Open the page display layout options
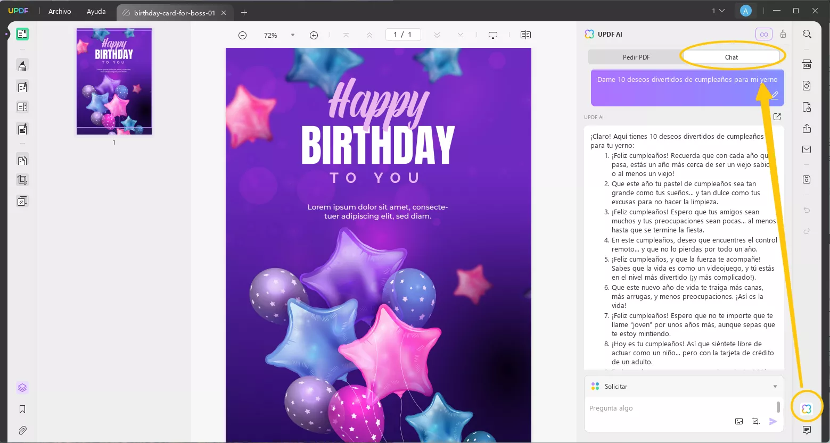The height and width of the screenshot is (443, 830). [x=525, y=35]
